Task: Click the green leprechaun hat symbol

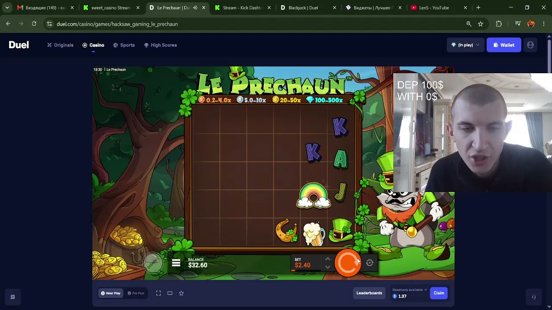Action: pyautogui.click(x=341, y=230)
